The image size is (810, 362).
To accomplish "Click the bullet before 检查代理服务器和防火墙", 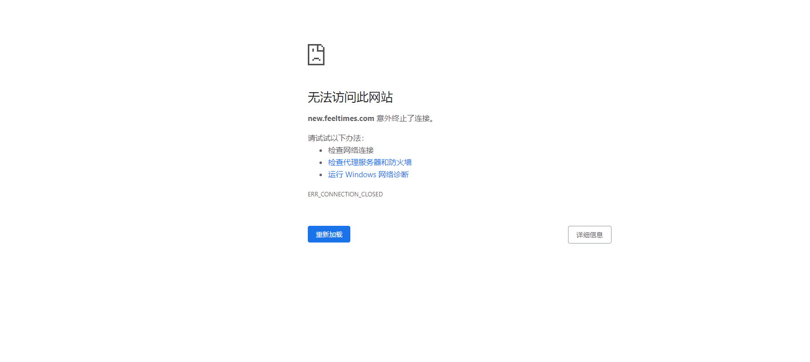I will pos(320,163).
